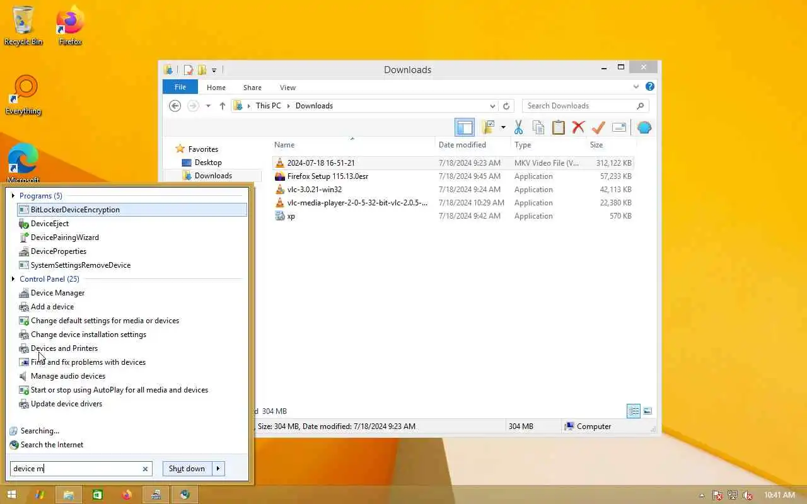Open the File menu tab
This screenshot has width=807, height=504.
pyautogui.click(x=180, y=87)
